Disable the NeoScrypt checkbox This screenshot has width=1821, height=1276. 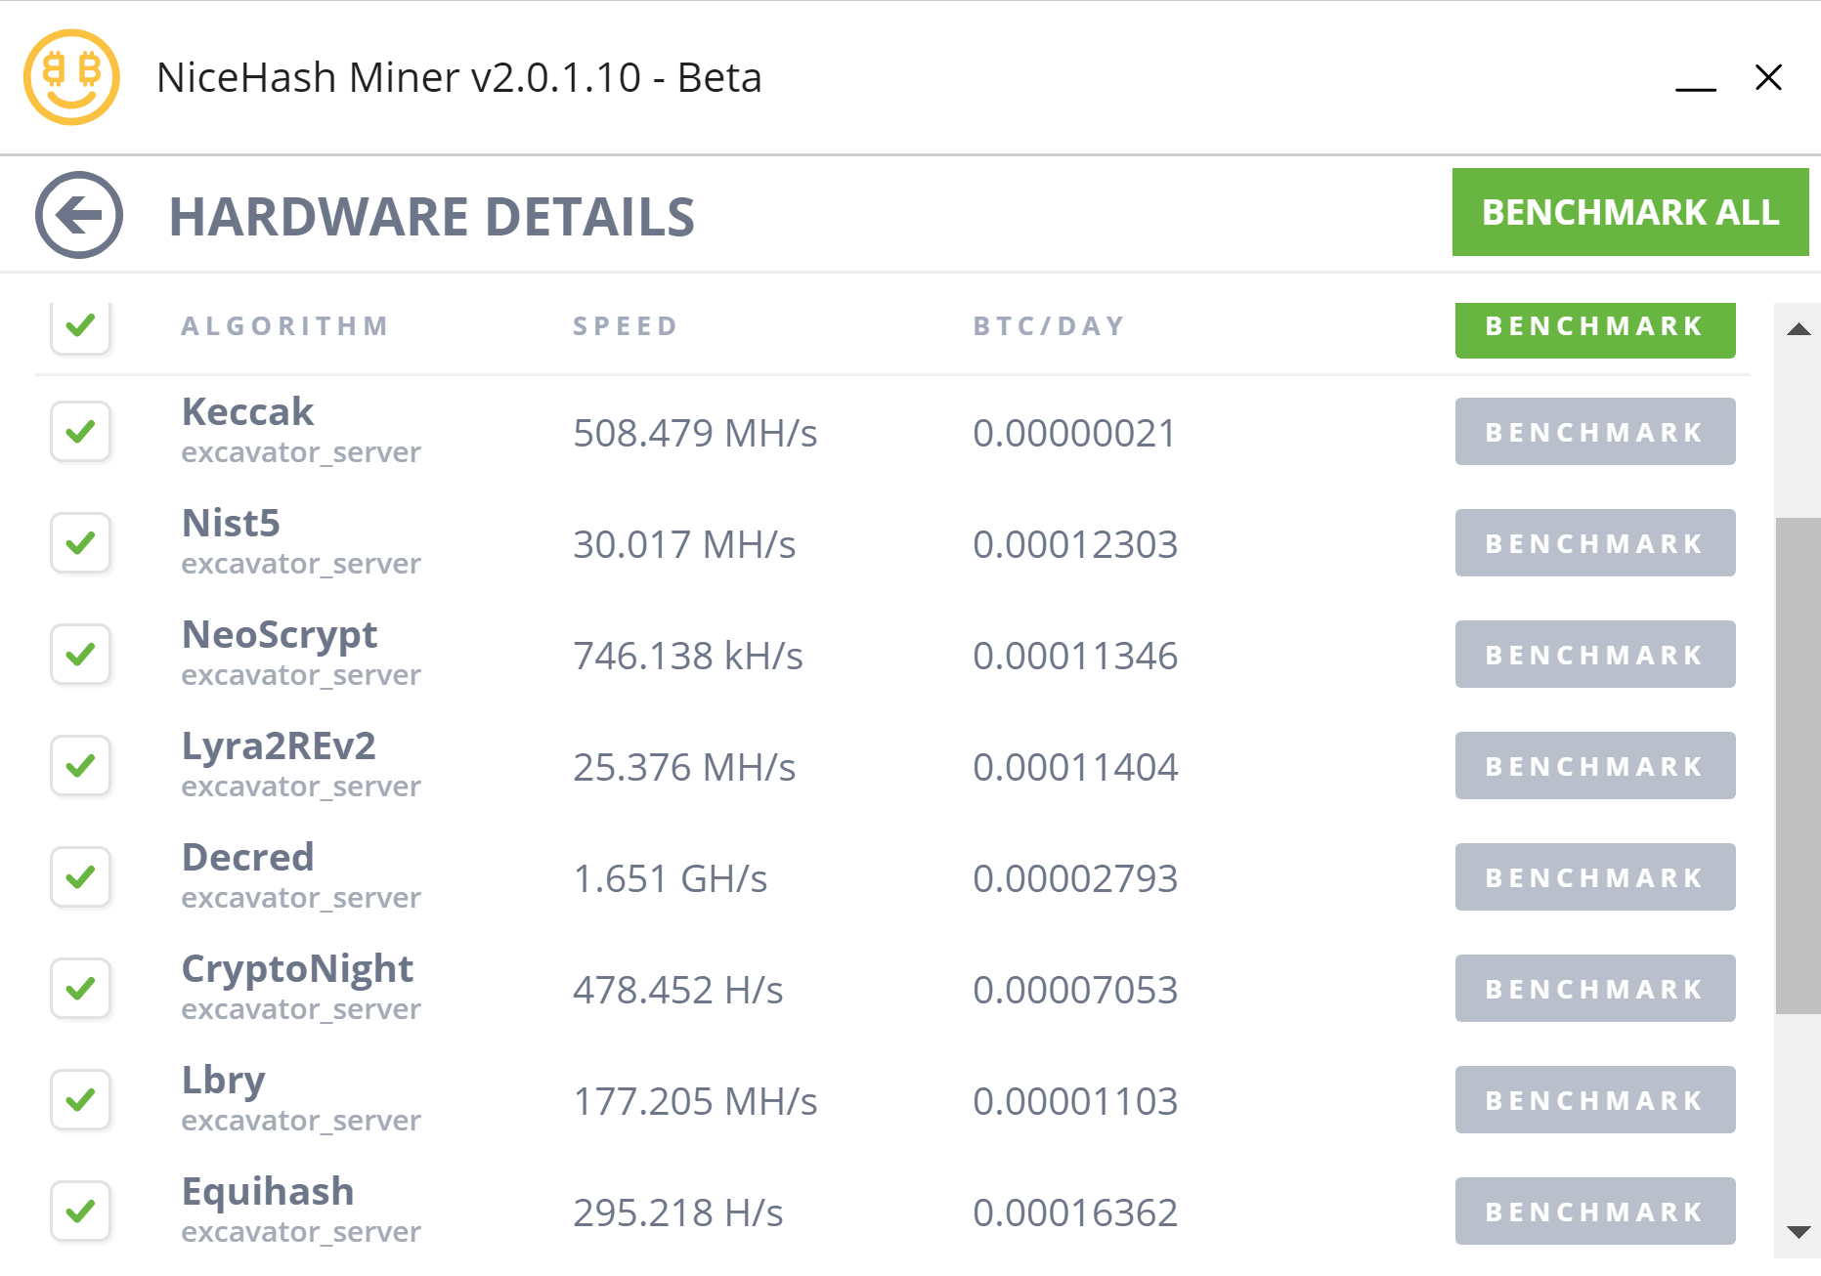(81, 654)
